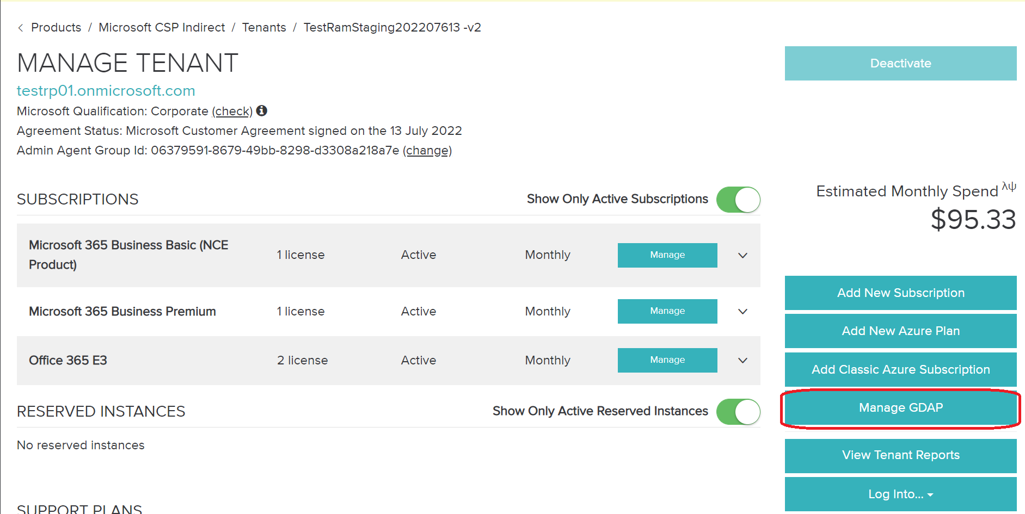Viewport: 1025px width, 514px height.
Task: Click Add New Subscription
Action: coord(900,293)
